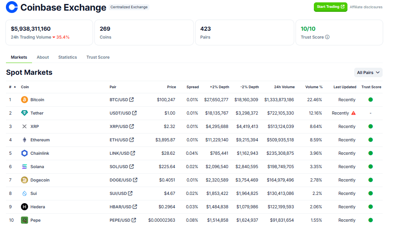Click the 269 Coins count

pos(105,29)
